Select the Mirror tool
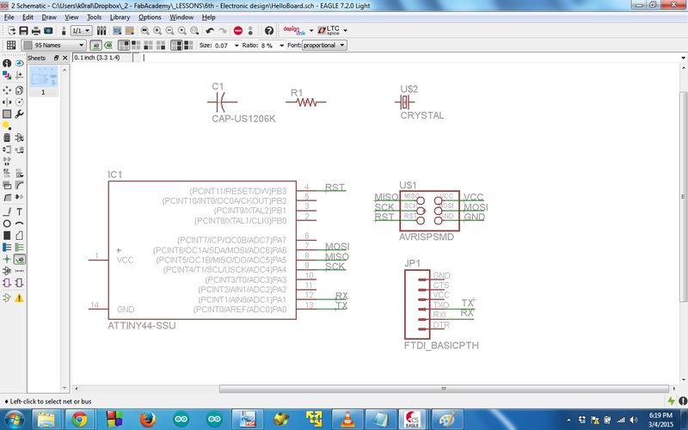The width and height of the screenshot is (688, 430). (x=7, y=101)
